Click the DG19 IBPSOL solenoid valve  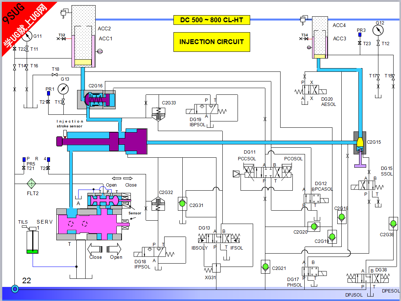point(206,109)
